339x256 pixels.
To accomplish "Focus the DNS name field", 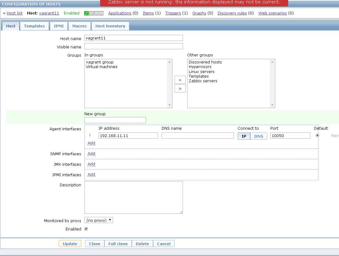I will [198, 136].
